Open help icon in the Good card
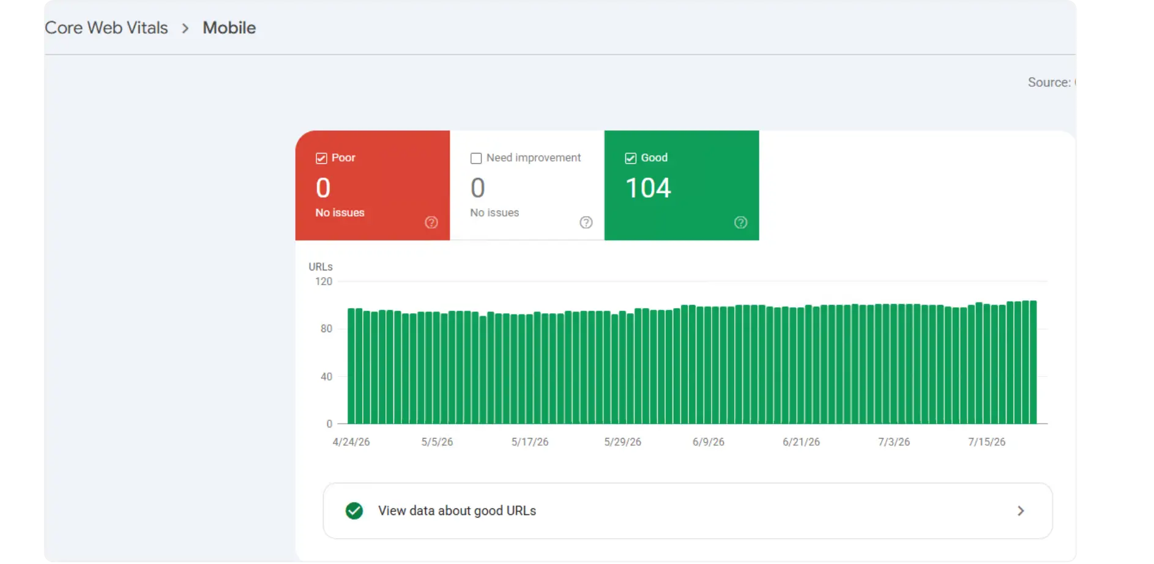The width and height of the screenshot is (1154, 564). (x=741, y=223)
